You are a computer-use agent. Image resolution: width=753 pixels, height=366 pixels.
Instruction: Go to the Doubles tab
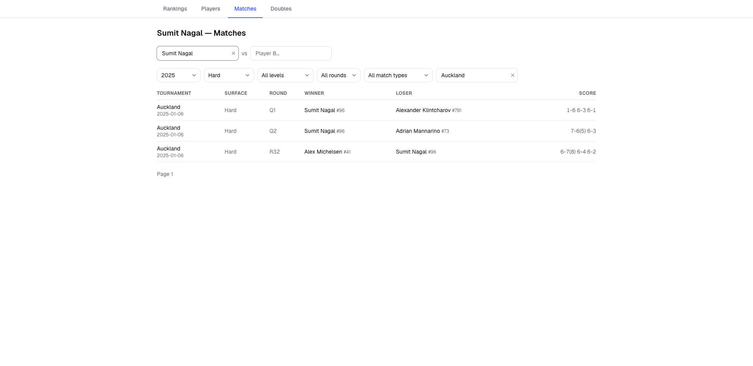(x=281, y=9)
